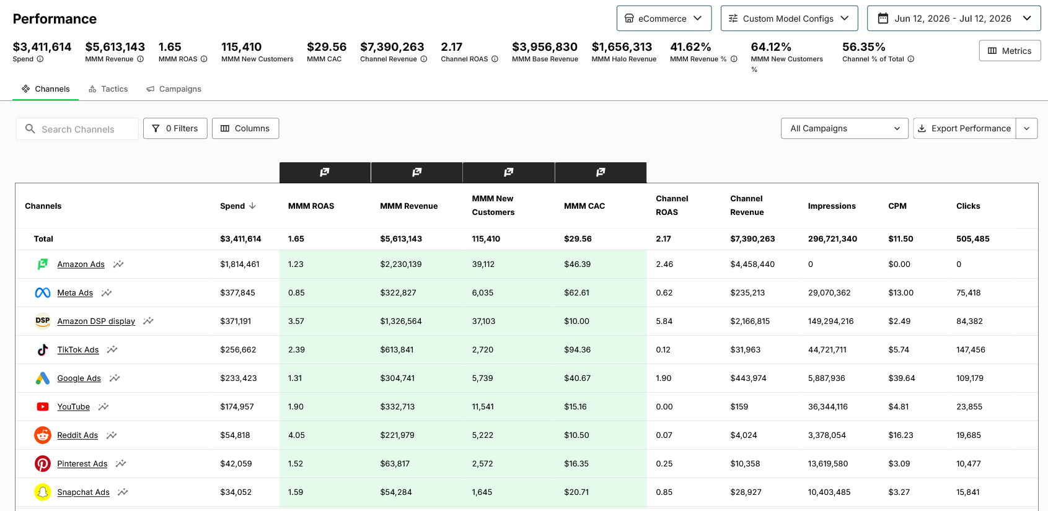1048x511 pixels.
Task: Click the model badge above MMM CAC column
Action: [601, 172]
